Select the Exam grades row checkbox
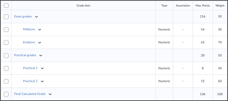This screenshot has height=101, width=228. tap(6, 16)
